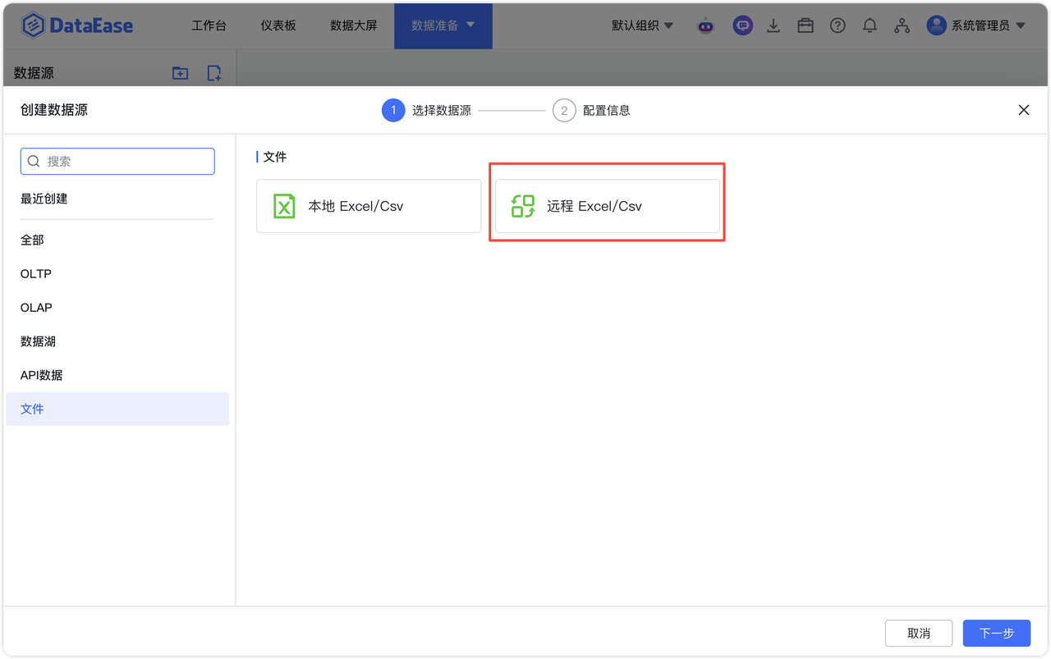Select the OLTP category
The width and height of the screenshot is (1051, 659).
coord(117,274)
